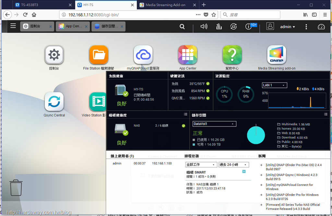Click the DataVol1 storage pie chart

256,135
